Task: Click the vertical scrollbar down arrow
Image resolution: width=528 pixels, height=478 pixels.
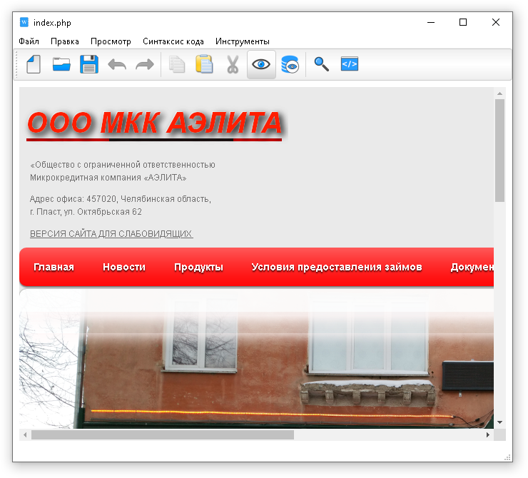Action: (499, 422)
